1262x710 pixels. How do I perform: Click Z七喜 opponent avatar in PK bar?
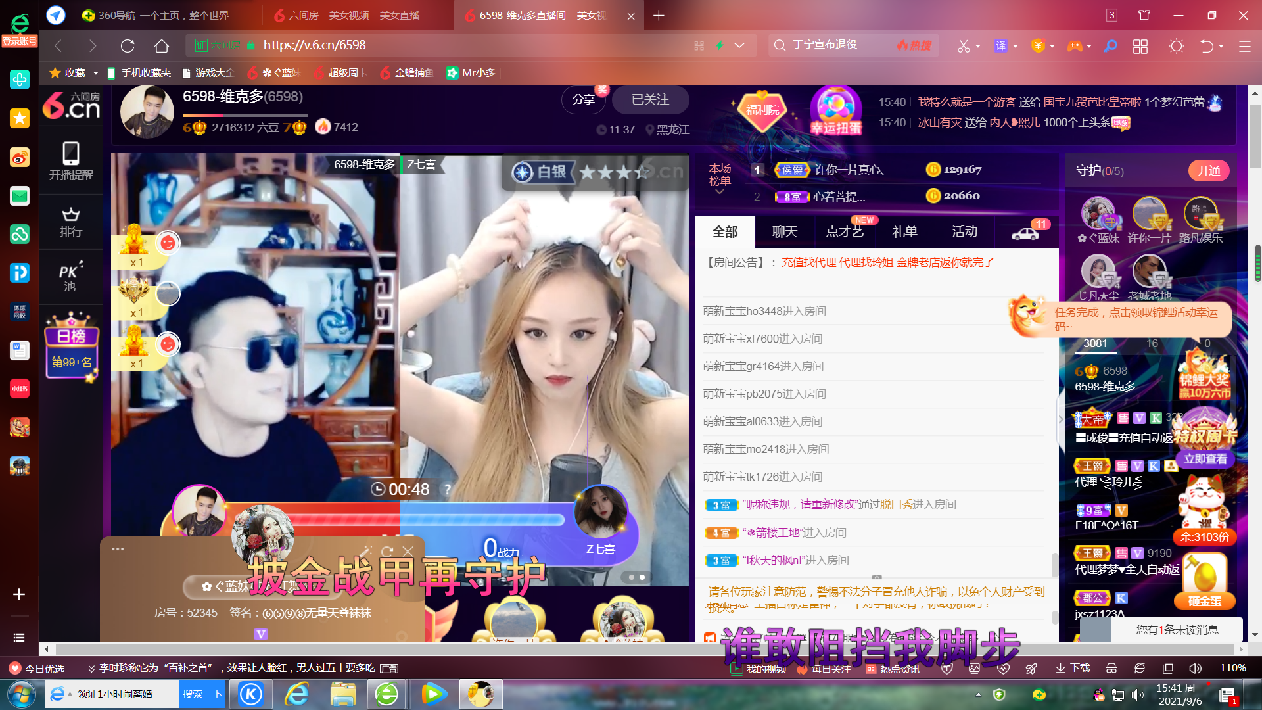(x=601, y=511)
